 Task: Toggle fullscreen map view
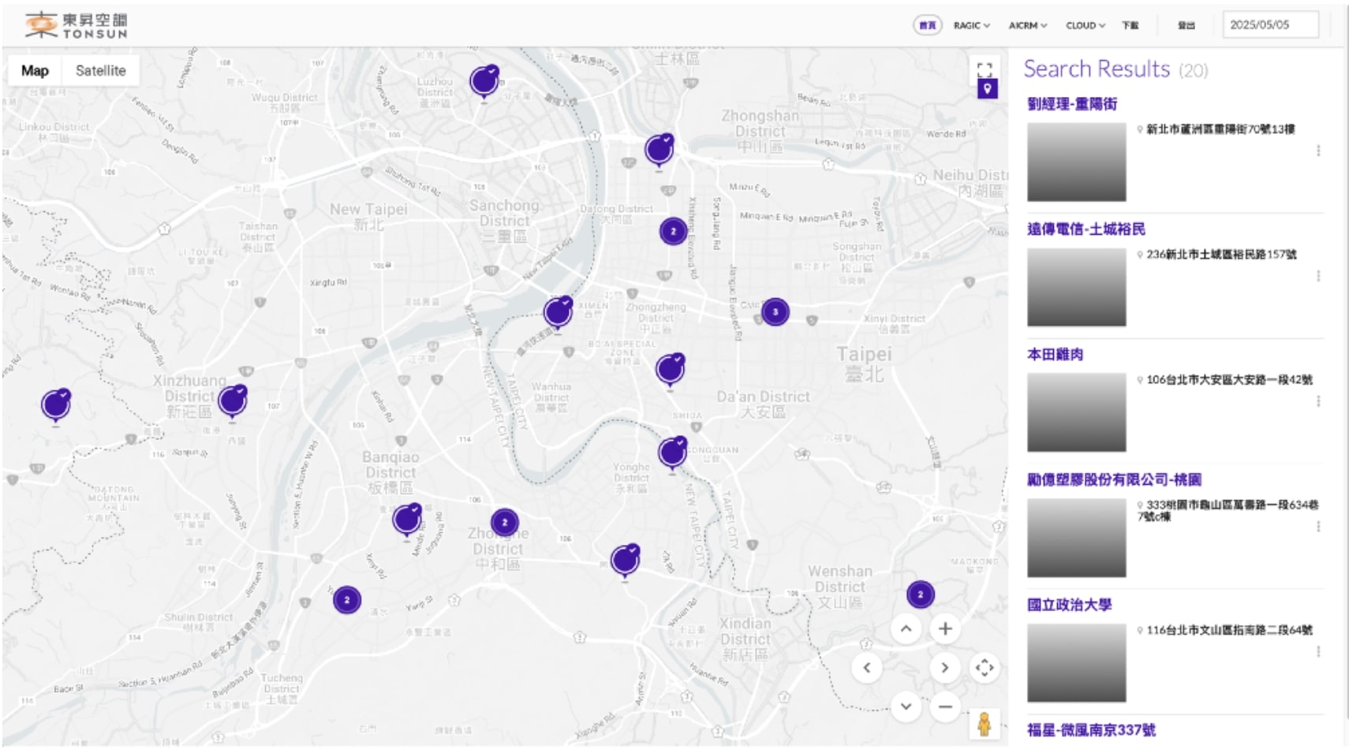(x=985, y=69)
